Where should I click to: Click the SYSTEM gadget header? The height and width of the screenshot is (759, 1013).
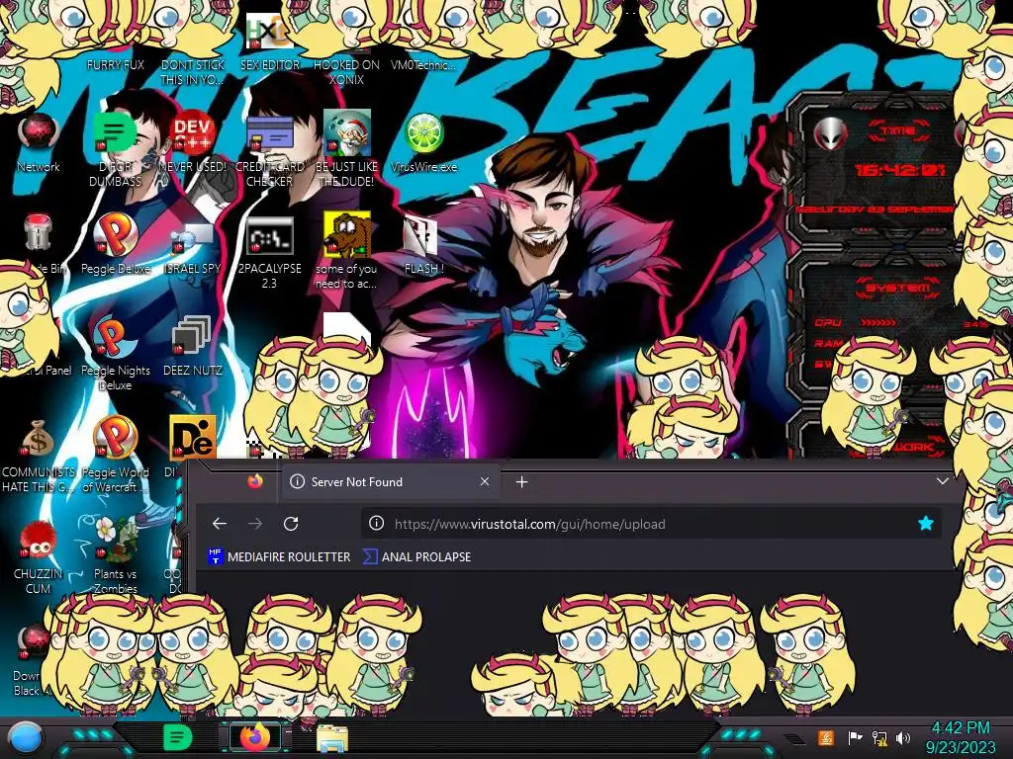898,288
